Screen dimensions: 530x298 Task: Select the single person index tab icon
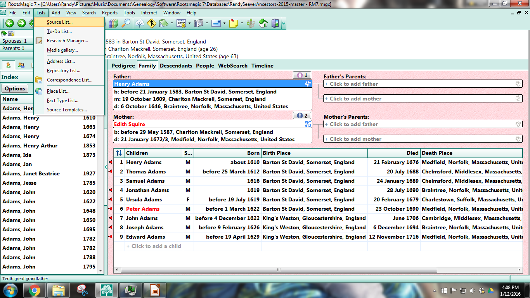[x=9, y=65]
